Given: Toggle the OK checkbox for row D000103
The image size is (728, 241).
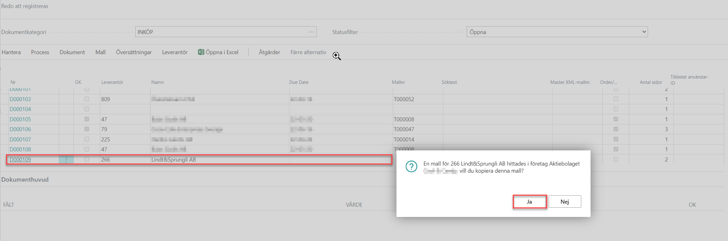Looking at the screenshot, I should click(87, 99).
